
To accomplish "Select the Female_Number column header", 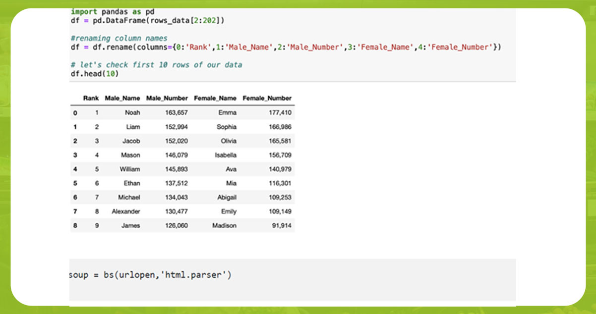I will click(267, 98).
